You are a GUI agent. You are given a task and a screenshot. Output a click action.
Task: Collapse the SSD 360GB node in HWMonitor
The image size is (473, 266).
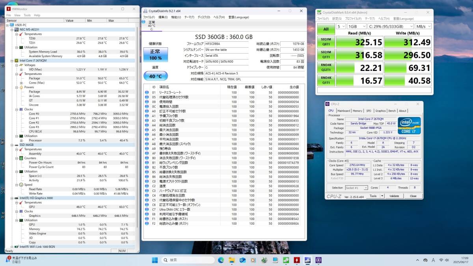click(12, 145)
